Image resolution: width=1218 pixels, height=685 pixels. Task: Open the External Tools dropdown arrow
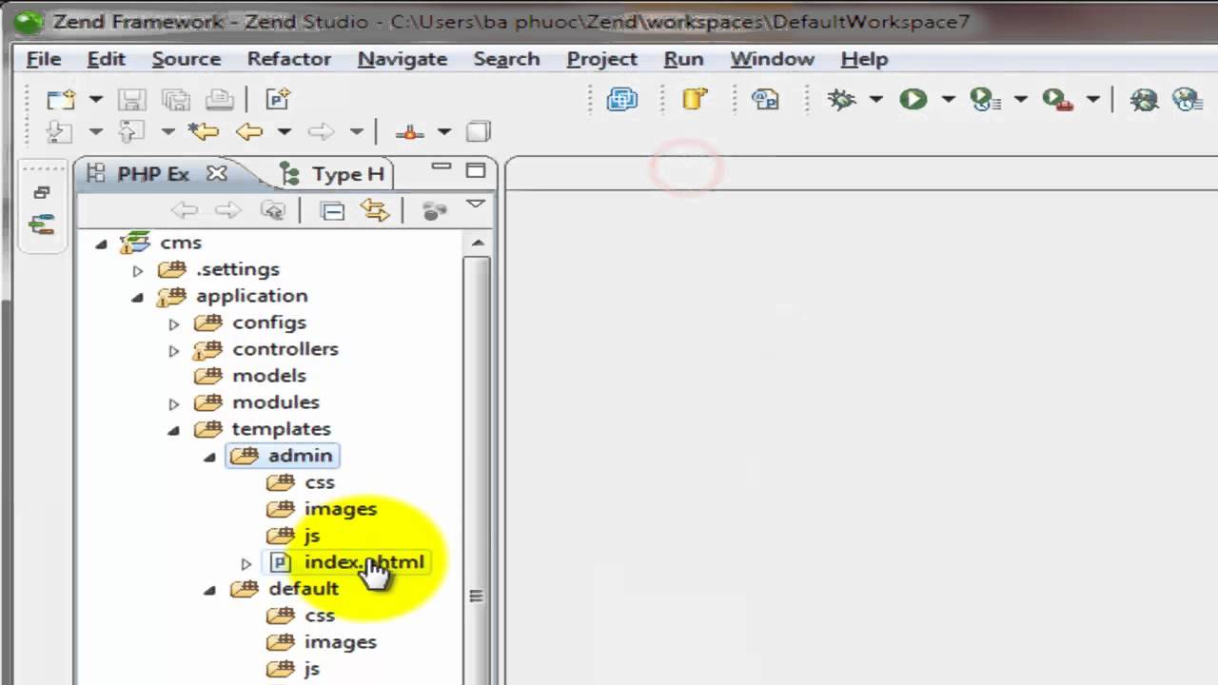tap(1093, 99)
